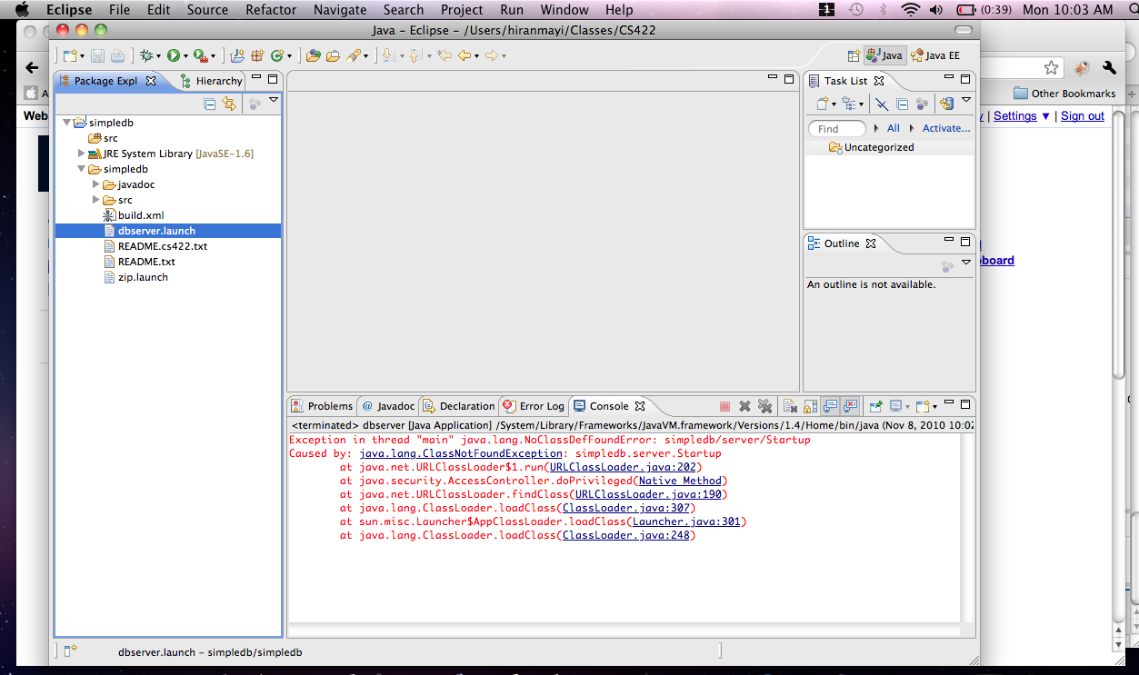1139x675 pixels.
Task: Click Synchronize Changed icon in Task List
Action: [946, 104]
